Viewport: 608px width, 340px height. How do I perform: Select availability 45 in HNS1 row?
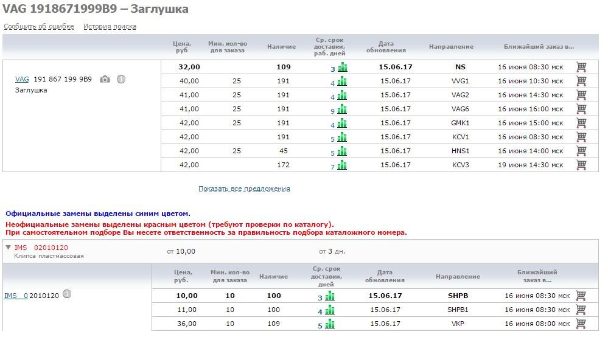[284, 151]
